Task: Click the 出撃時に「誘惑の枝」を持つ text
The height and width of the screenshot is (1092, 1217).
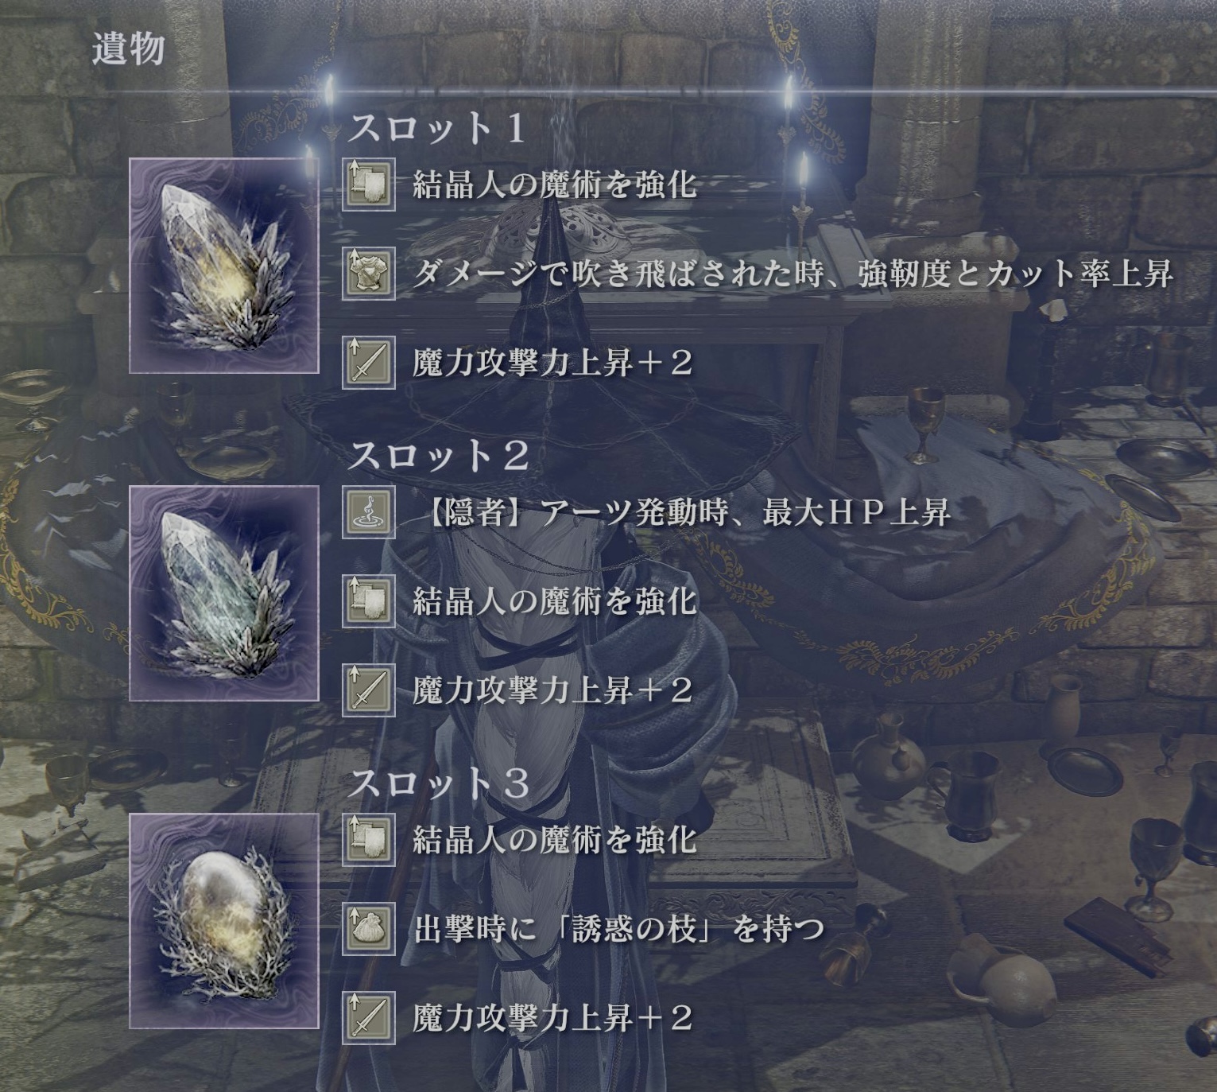Action: click(618, 929)
